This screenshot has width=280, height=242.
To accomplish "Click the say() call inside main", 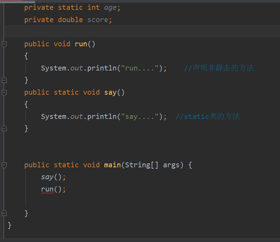I will (x=47, y=177).
